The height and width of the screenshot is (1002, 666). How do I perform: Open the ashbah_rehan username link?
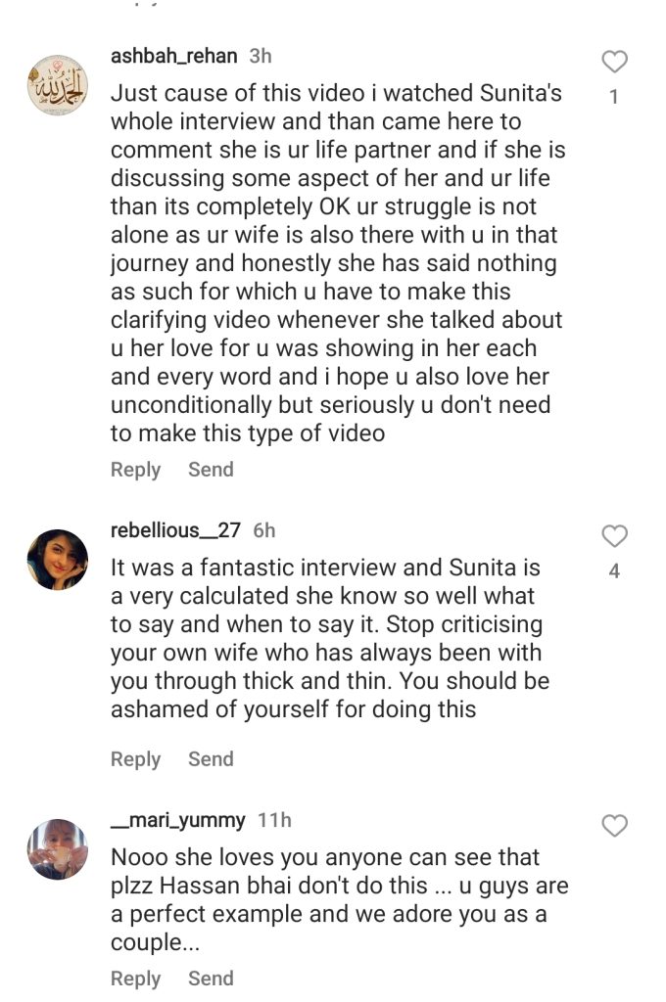[x=173, y=56]
